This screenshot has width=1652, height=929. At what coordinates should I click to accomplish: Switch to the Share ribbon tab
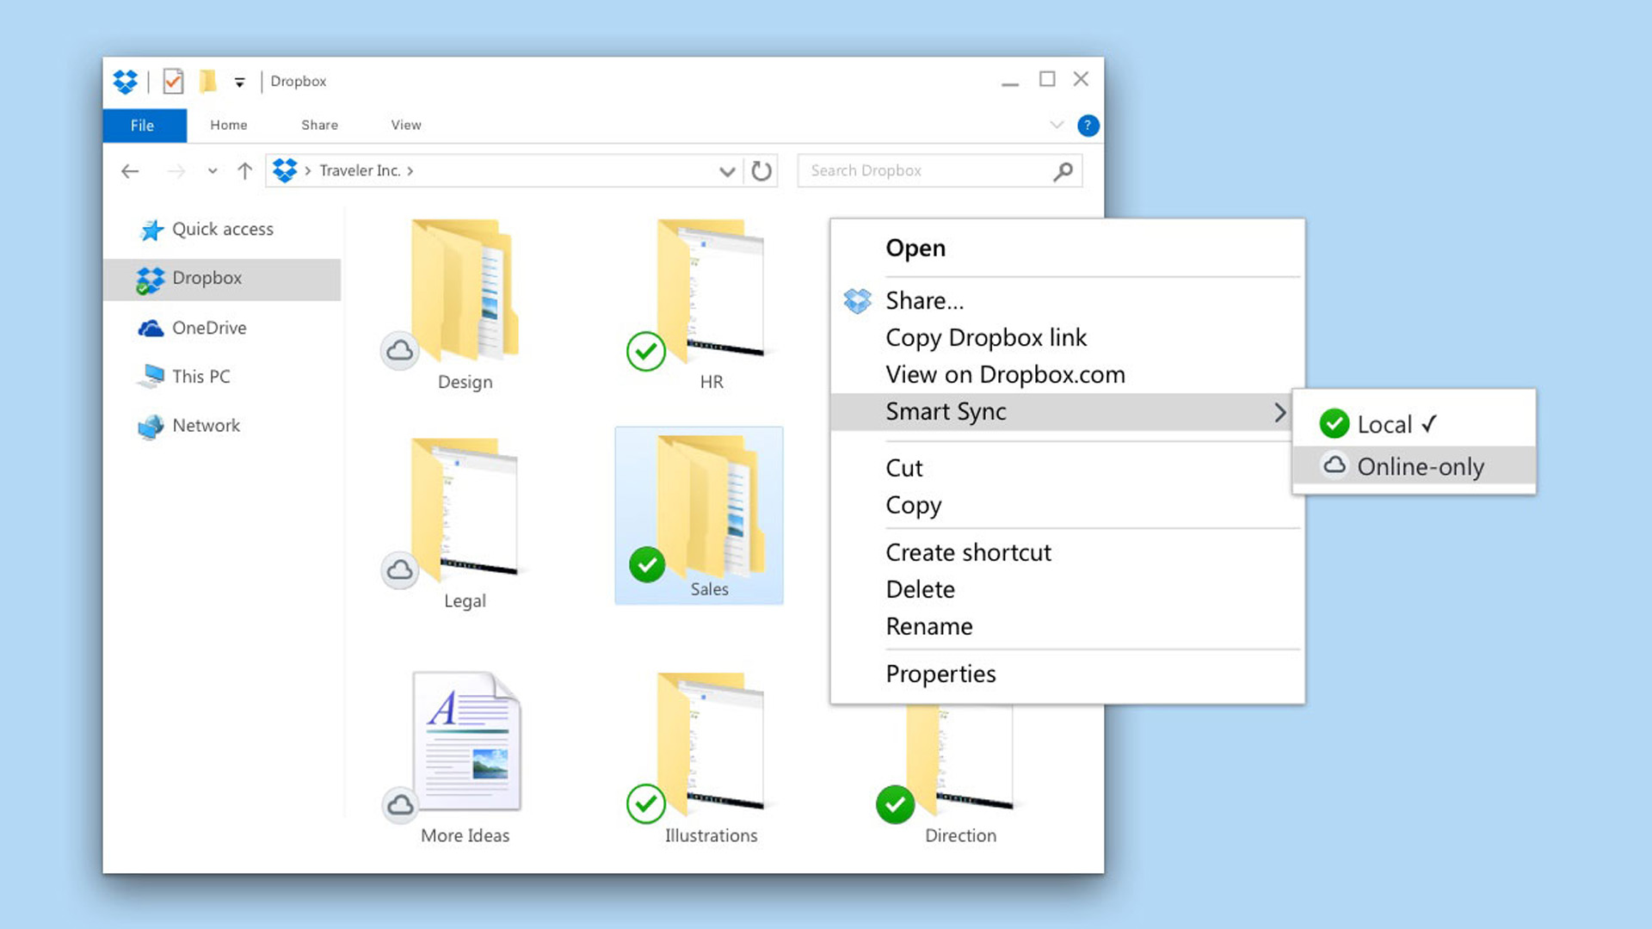pyautogui.click(x=319, y=126)
